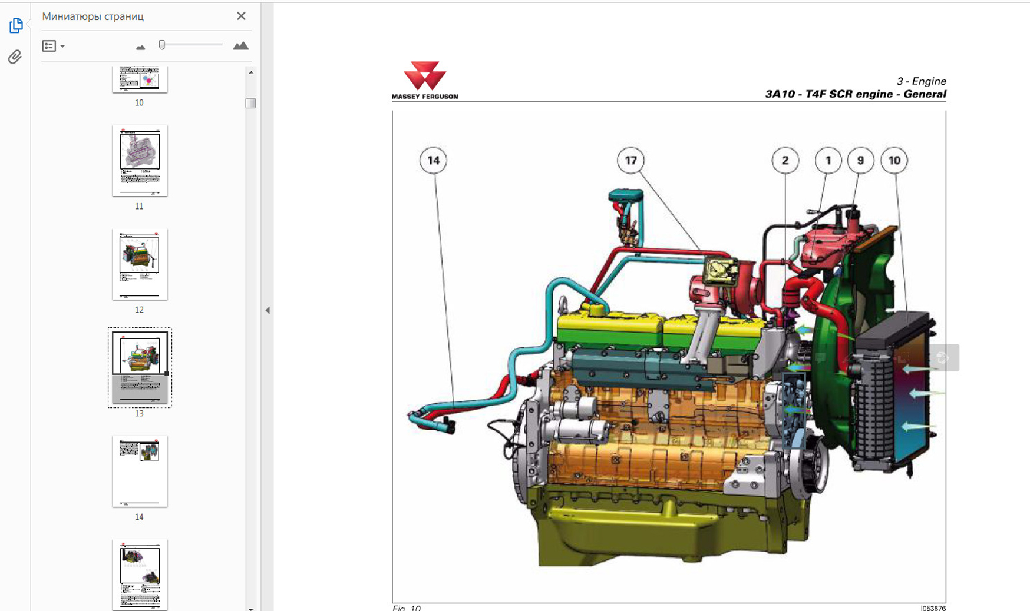Collapse the navigation pane with the arrow
1030x611 pixels.
coord(268,310)
